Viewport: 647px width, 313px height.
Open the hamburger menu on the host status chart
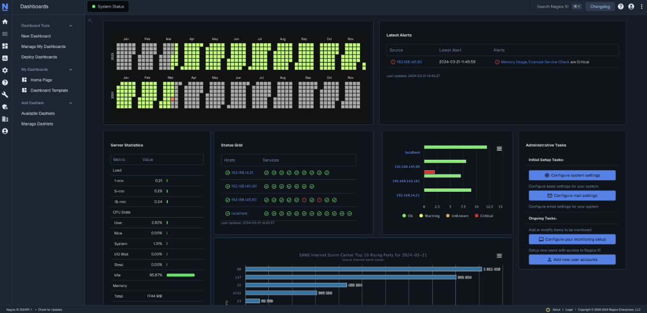(499, 148)
